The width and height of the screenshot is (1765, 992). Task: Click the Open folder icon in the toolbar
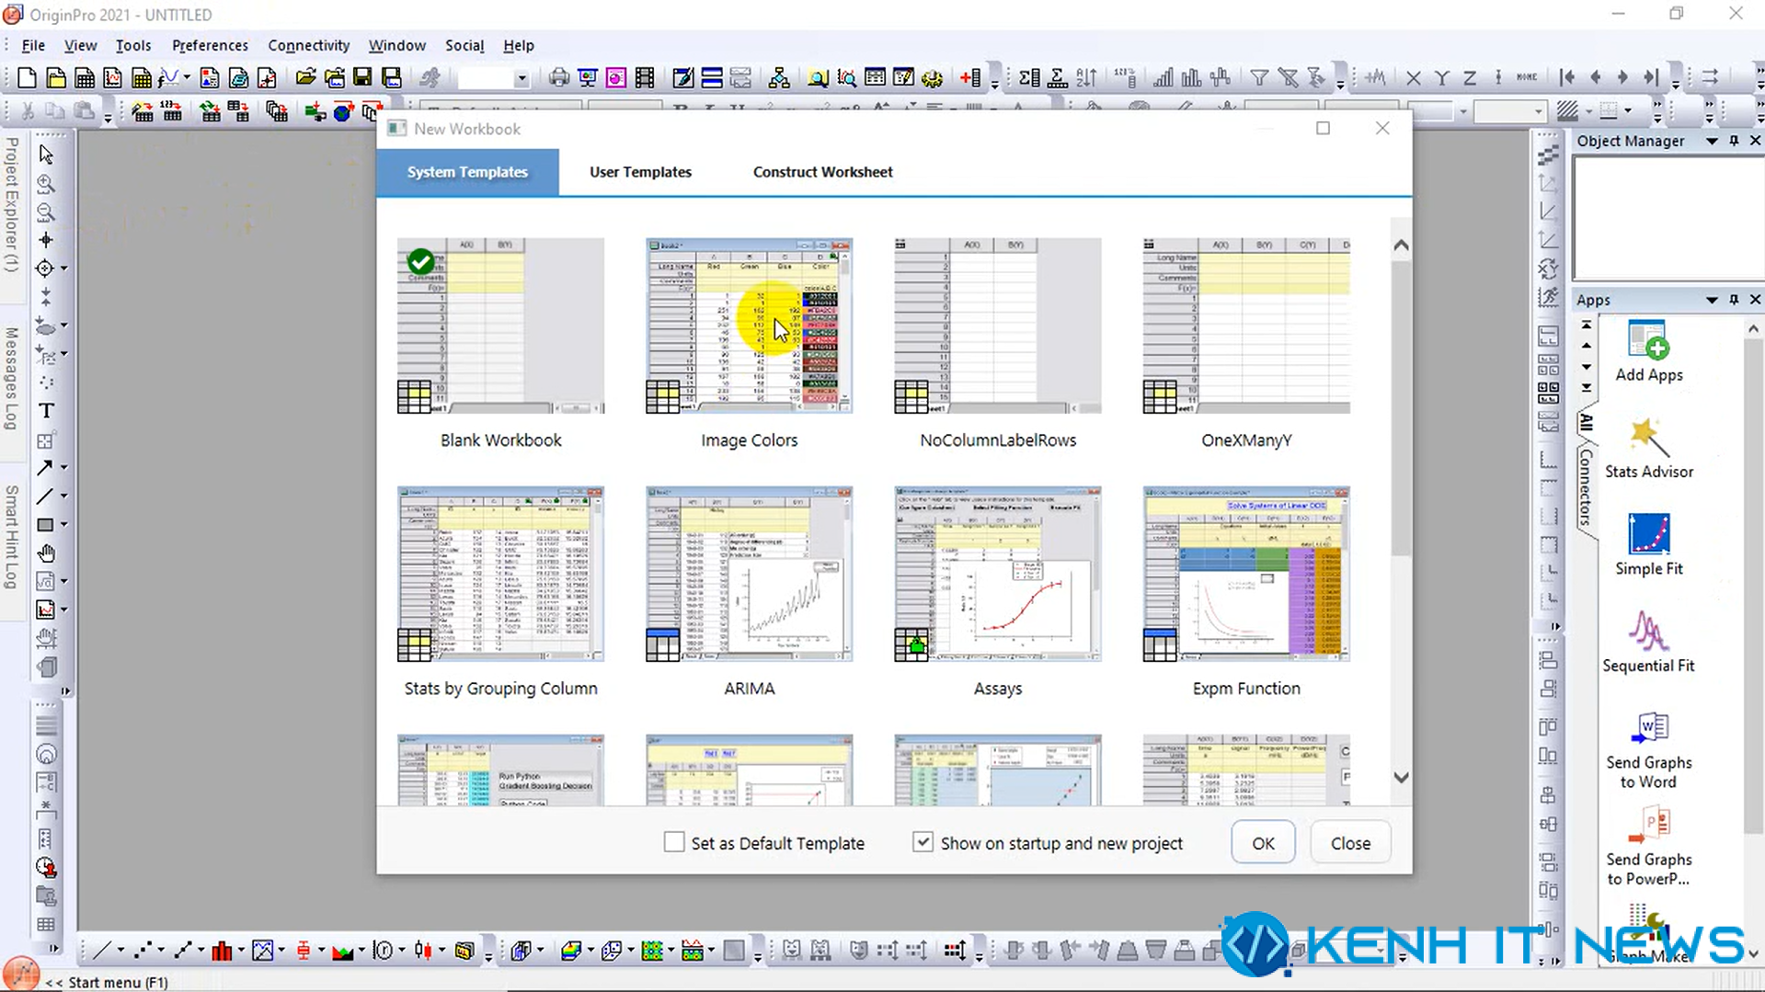305,78
